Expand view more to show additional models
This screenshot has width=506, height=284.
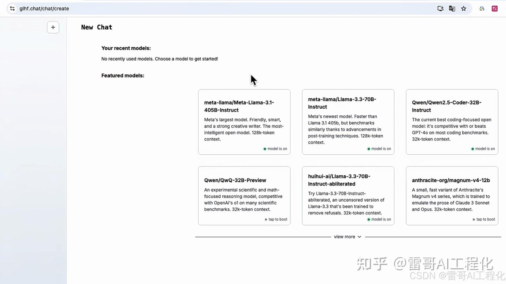coord(344,237)
